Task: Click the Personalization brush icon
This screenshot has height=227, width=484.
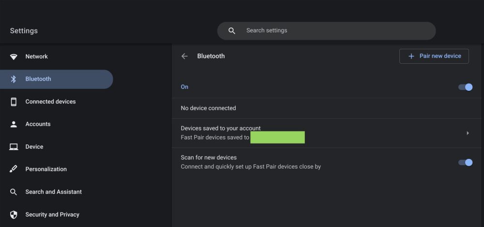Action: [14, 169]
